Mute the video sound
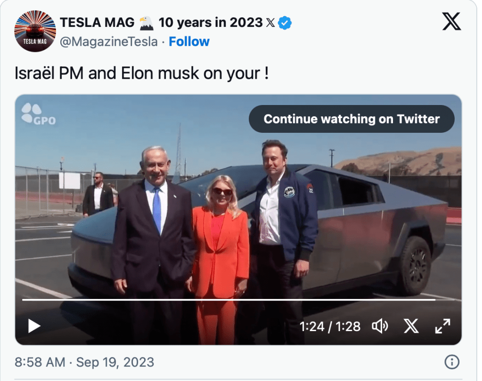 (380, 326)
